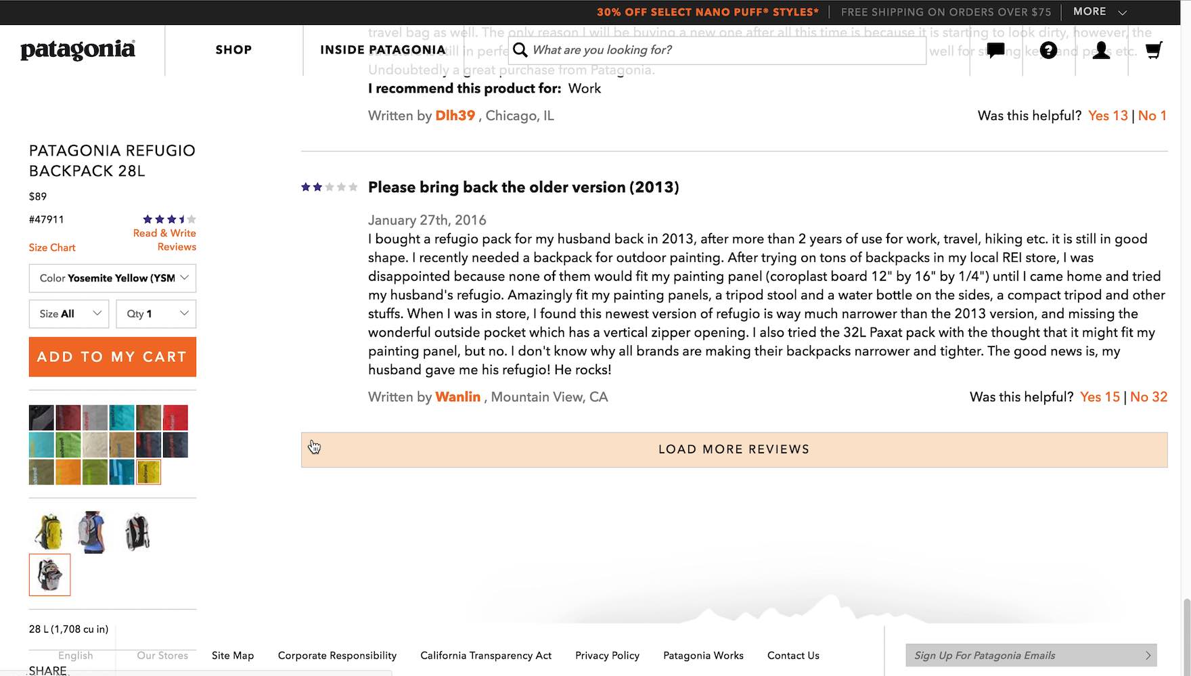The image size is (1191, 676).
Task: Mark Wanlin's review as helpful with Yes
Action: (1100, 397)
